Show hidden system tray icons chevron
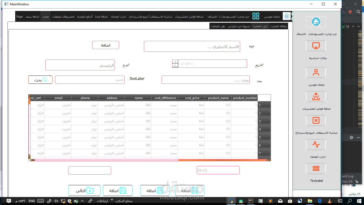The width and height of the screenshot is (364, 205). (82, 201)
